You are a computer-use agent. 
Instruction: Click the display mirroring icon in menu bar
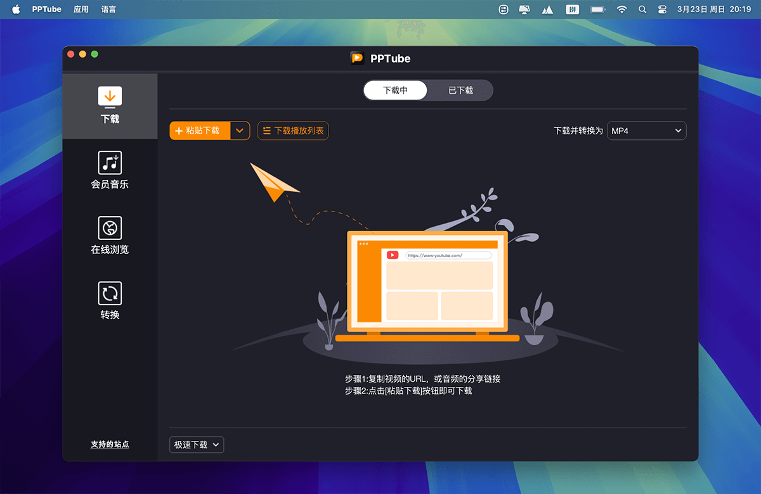tap(524, 9)
